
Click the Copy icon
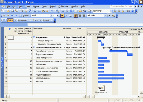coord(39,11)
